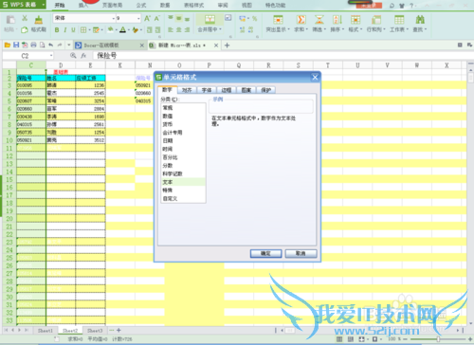Select the 对齐 tab in cell format dialog
The height and width of the screenshot is (345, 474).
[187, 90]
